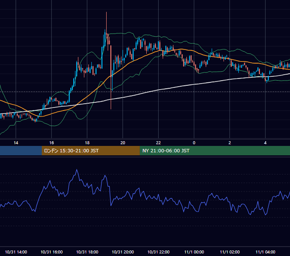Click the 16 hour label on price chart axis
Viewport: 290px width, 256px height.
point(52,143)
